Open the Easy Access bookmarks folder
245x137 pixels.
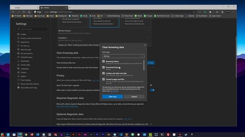point(40,16)
